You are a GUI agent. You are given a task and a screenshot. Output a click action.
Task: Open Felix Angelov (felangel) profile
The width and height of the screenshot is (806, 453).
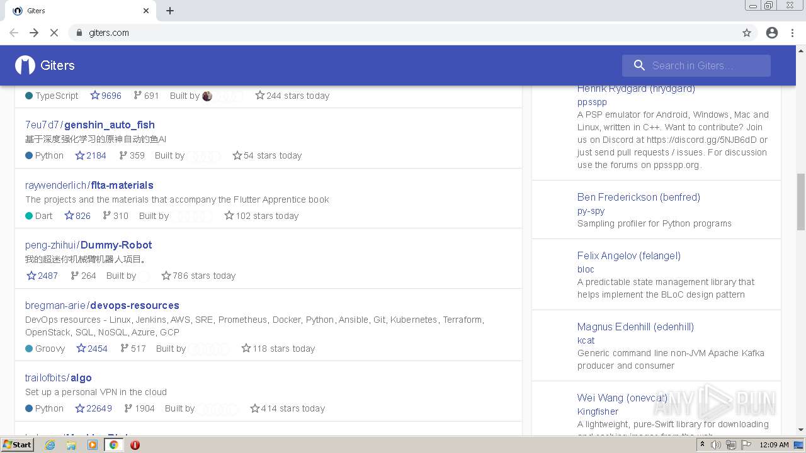coord(629,255)
